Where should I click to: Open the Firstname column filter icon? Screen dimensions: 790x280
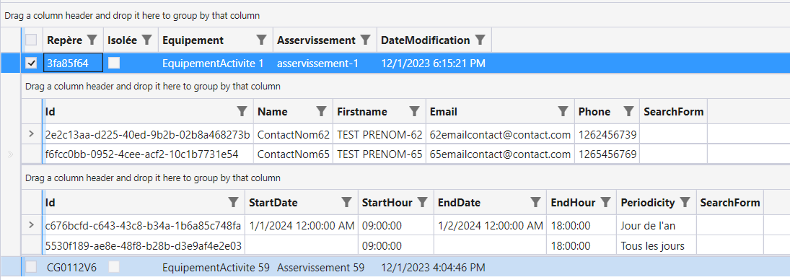(x=414, y=111)
